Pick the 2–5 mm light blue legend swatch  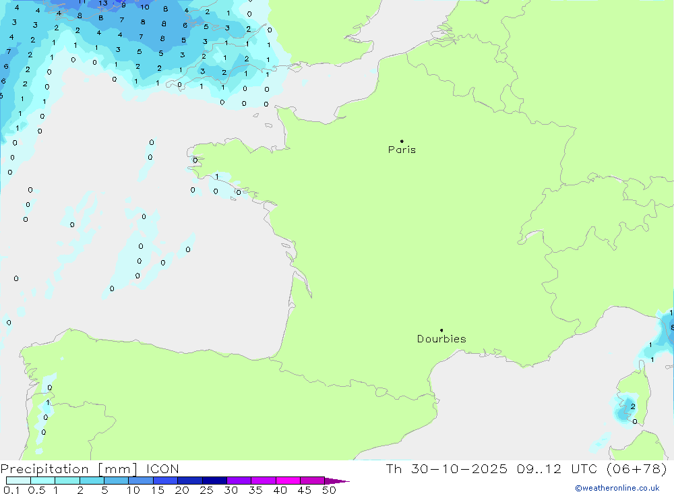92,481
